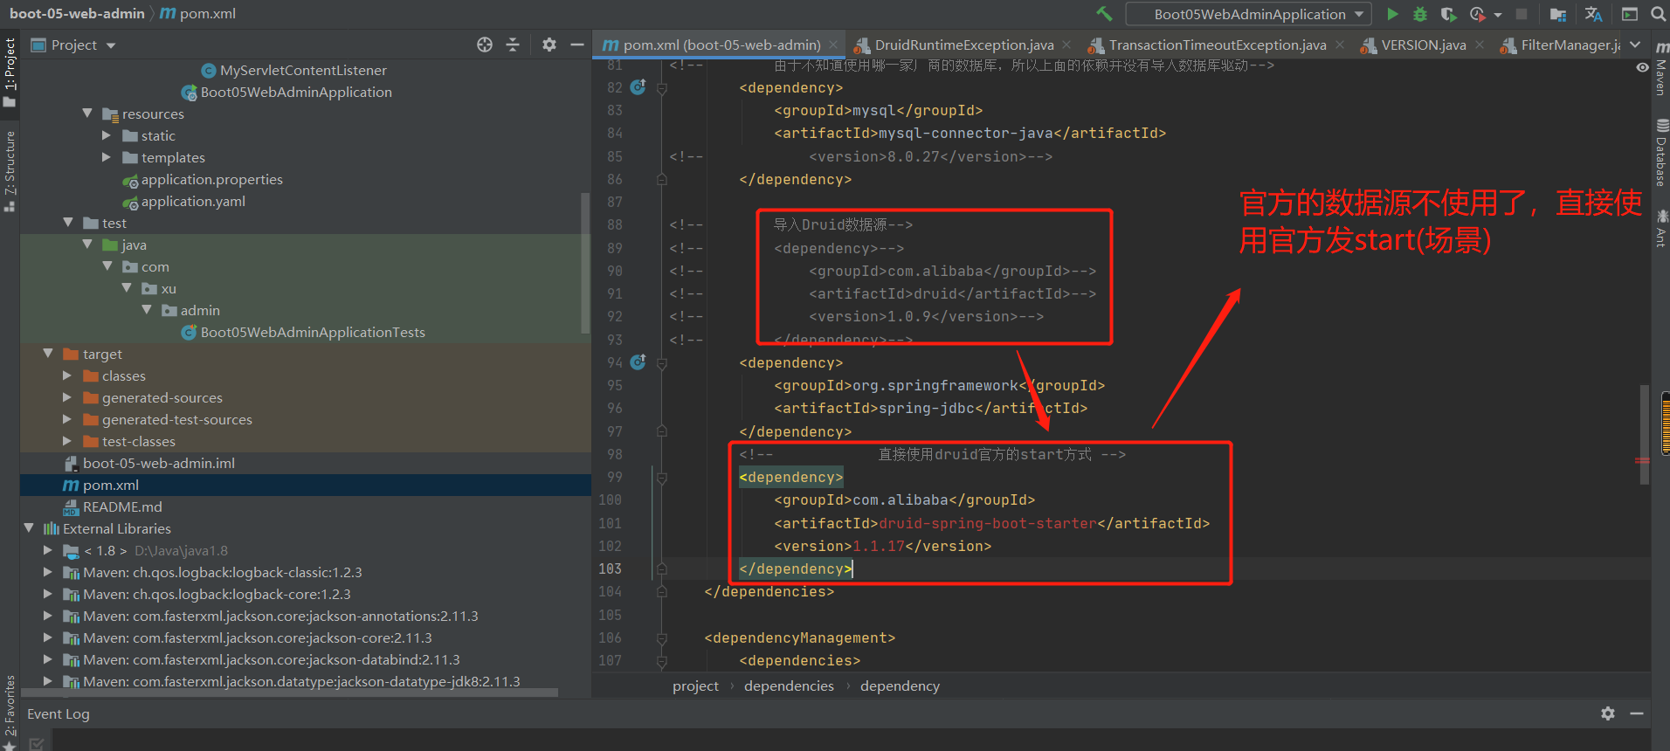Click the Project tree vertical scrollbar

586,262
